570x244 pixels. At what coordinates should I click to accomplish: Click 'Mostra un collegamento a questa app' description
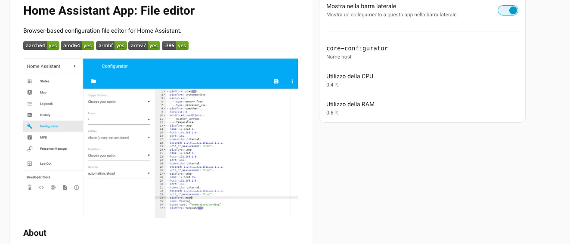(x=392, y=15)
